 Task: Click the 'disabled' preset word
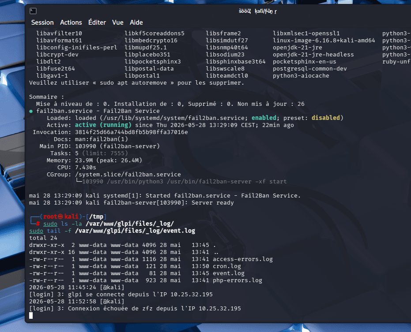coord(325,118)
